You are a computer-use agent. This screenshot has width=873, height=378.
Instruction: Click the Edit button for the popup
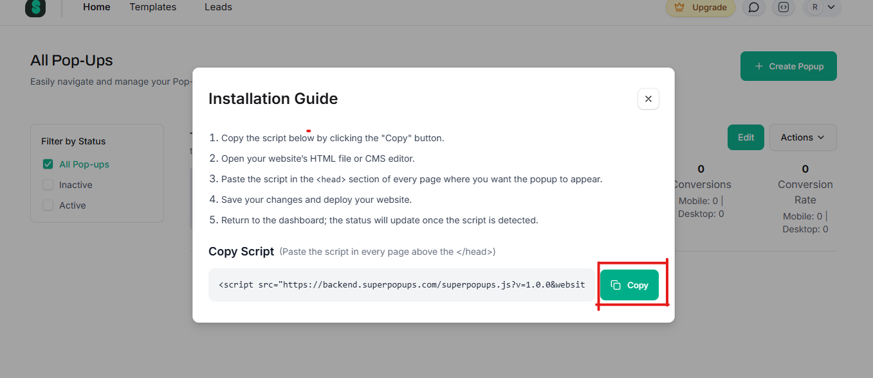[746, 137]
